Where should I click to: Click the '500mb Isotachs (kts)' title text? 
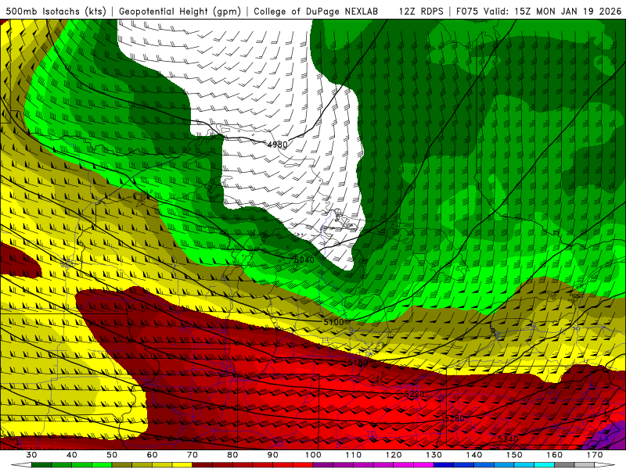pyautogui.click(x=56, y=12)
